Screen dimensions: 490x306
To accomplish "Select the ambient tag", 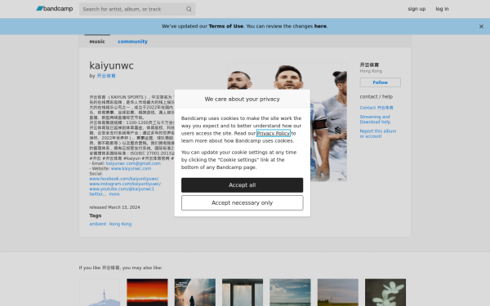I will coord(98,224).
